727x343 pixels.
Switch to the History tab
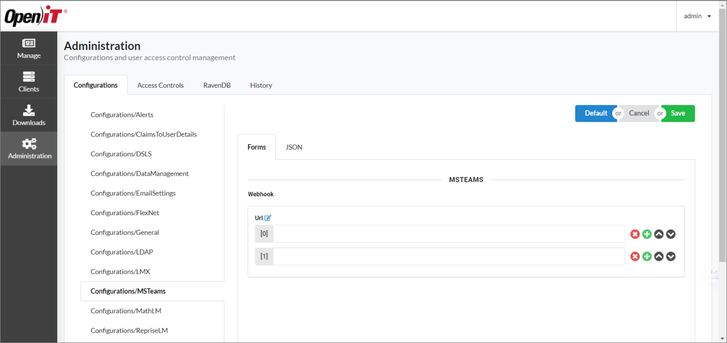coord(261,85)
